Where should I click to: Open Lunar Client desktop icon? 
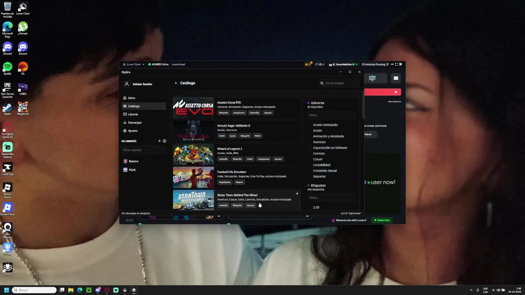click(x=23, y=9)
